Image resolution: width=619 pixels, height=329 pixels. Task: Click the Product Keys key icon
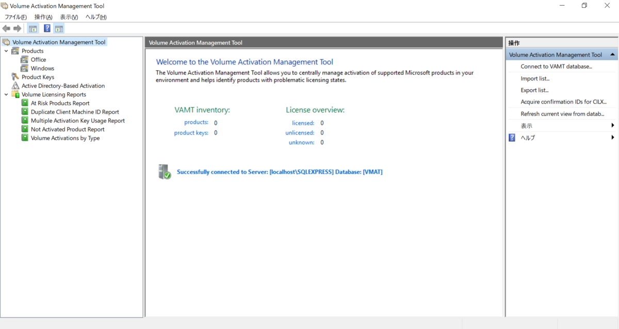pos(15,77)
